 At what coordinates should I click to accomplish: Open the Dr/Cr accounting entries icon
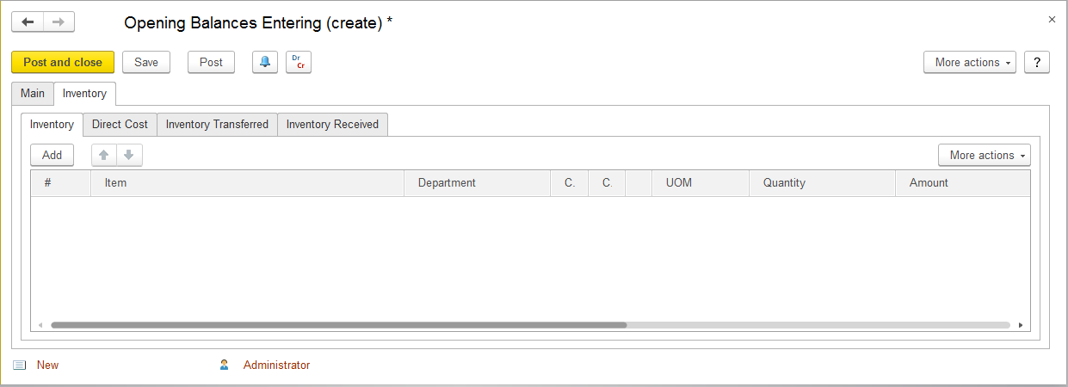tap(299, 62)
